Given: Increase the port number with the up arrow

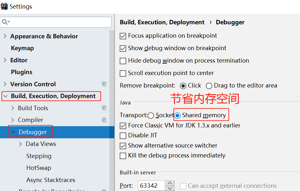Looking at the screenshot, I should coord(170,183).
